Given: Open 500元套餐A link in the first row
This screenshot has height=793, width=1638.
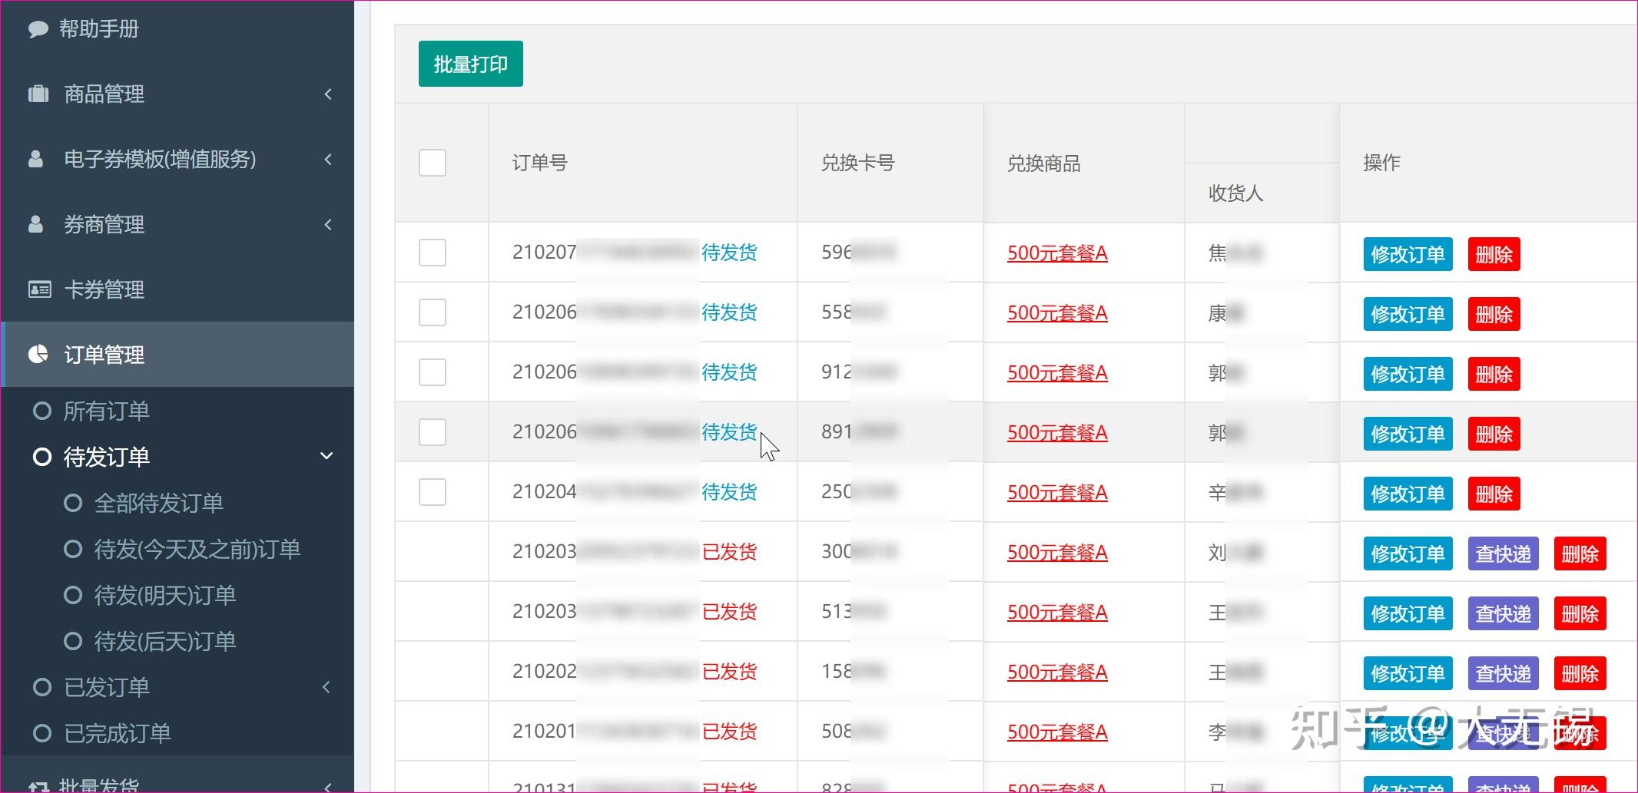Looking at the screenshot, I should pos(1057,253).
